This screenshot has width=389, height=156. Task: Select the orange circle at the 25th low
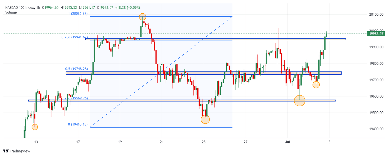pyautogui.click(x=205, y=119)
